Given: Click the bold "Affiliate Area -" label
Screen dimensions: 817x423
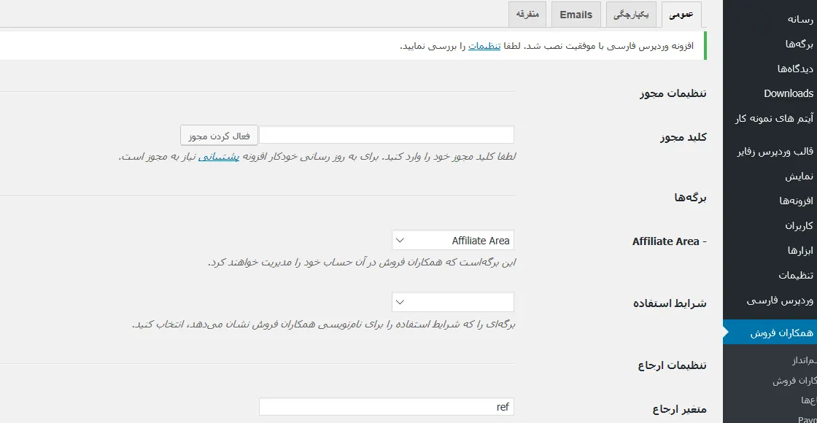Looking at the screenshot, I should click(x=669, y=241).
